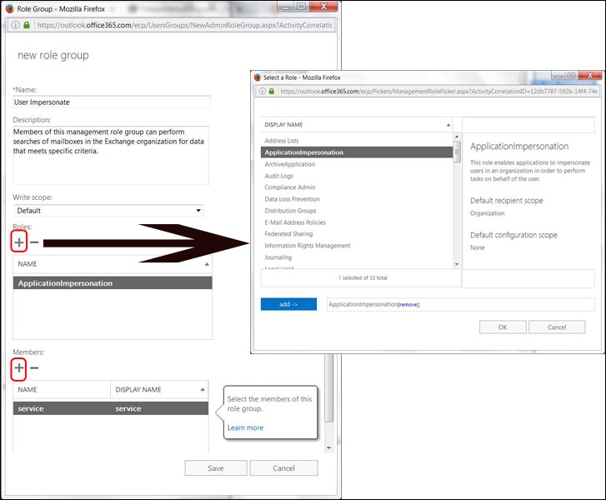Click Cancel in the Select a Role window
This screenshot has height=500, width=606.
pos(557,327)
